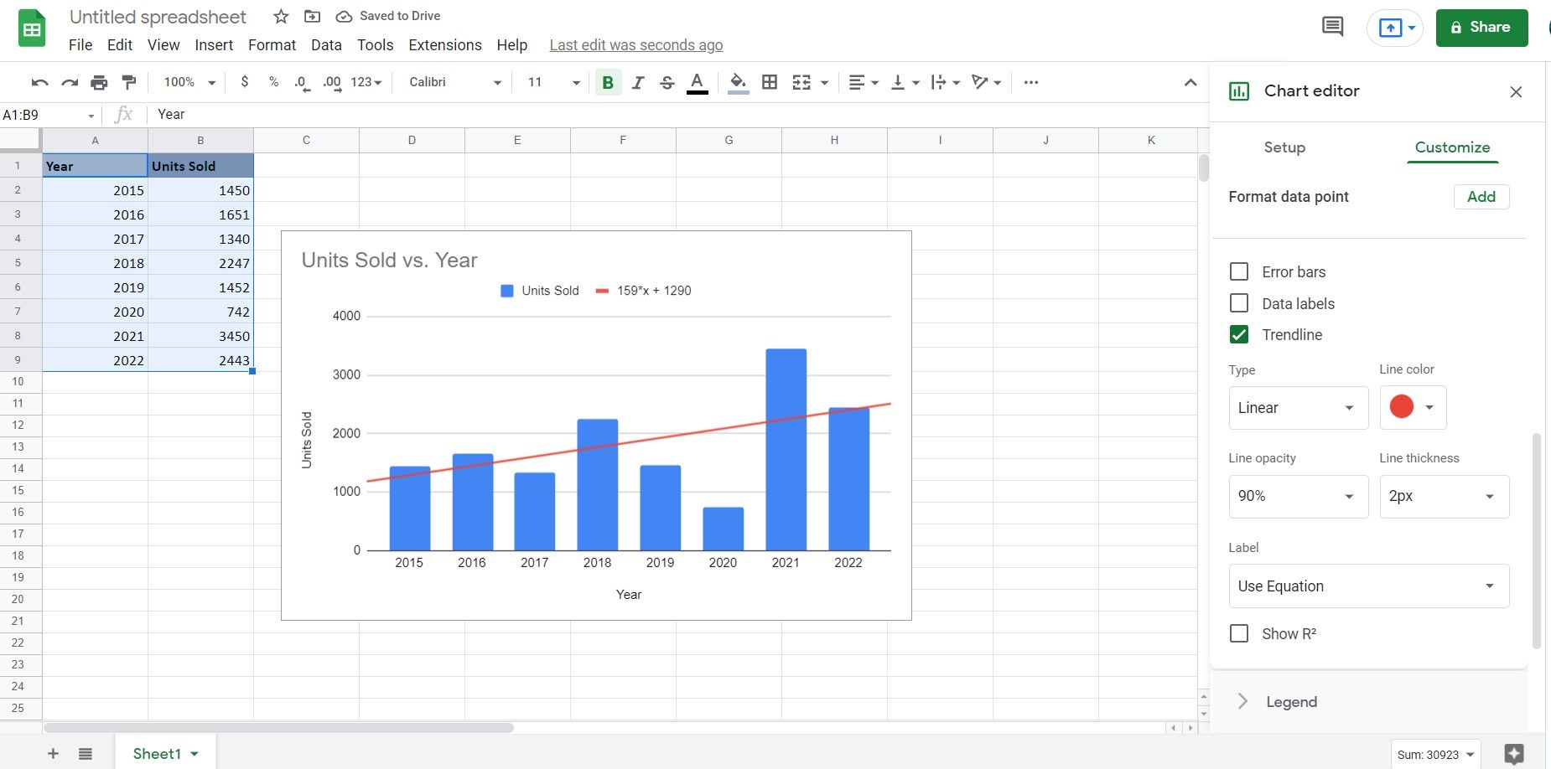The height and width of the screenshot is (769, 1551).
Task: Click the Add button for Format data point
Action: (1481, 196)
